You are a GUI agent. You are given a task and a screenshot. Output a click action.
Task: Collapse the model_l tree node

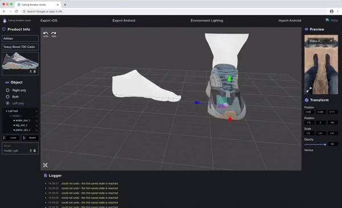pyautogui.click(x=10, y=116)
